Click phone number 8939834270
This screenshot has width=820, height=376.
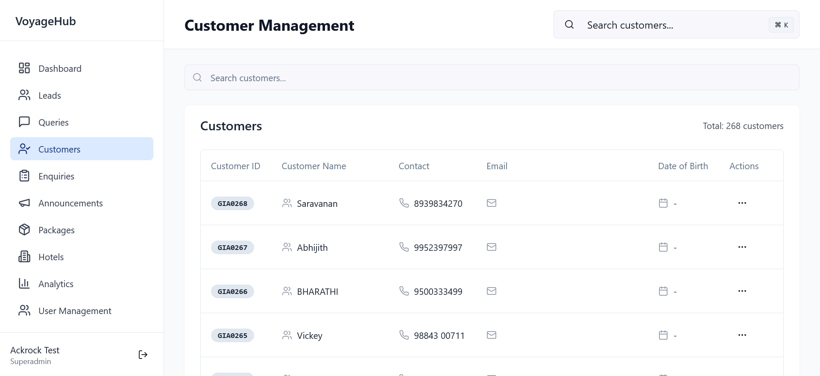point(438,203)
